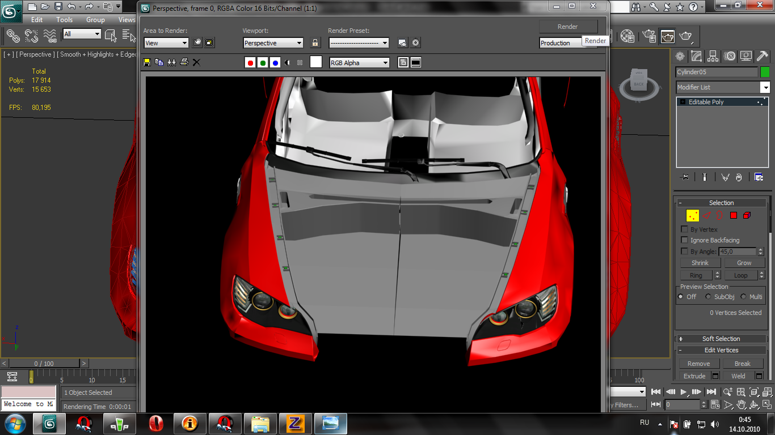Open the Group menu
This screenshot has height=435, width=775.
(x=95, y=20)
